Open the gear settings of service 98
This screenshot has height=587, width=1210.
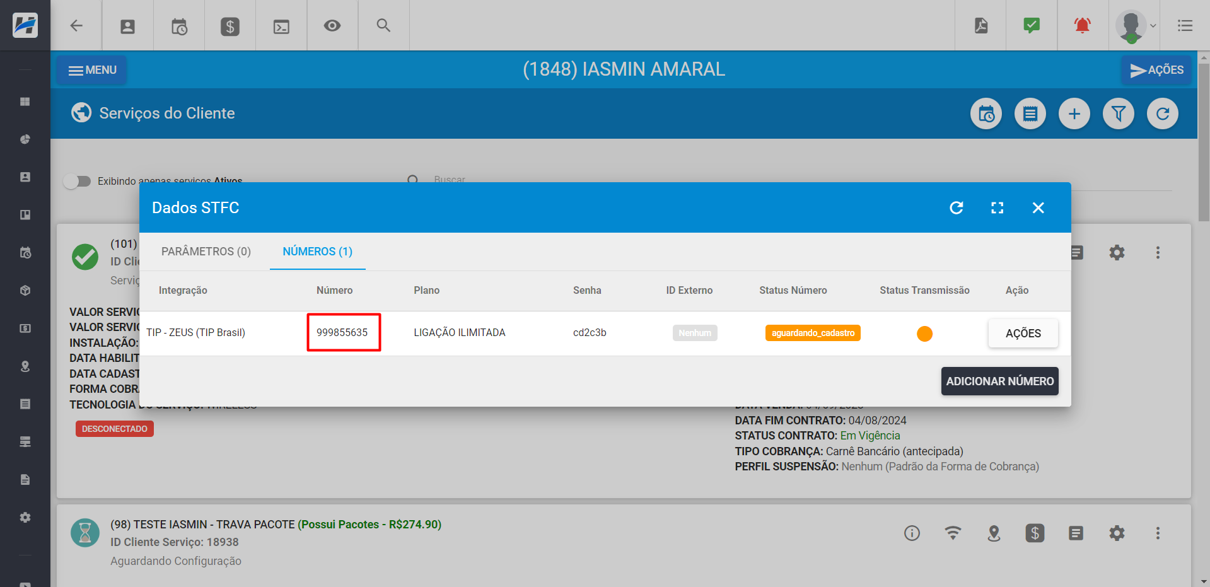pos(1117,533)
